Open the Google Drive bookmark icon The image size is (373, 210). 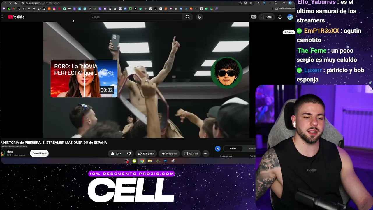click(x=211, y=9)
